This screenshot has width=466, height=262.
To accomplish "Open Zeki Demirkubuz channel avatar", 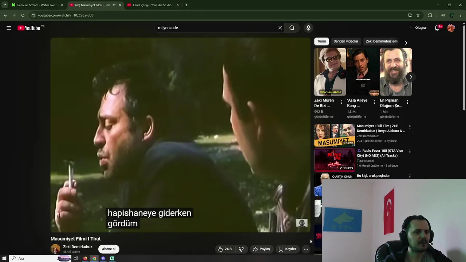I will click(55, 249).
